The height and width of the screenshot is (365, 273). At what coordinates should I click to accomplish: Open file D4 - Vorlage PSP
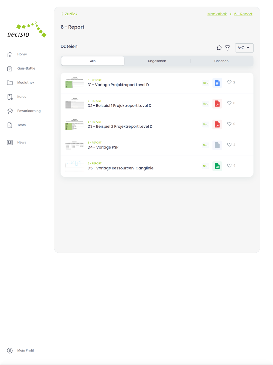103,147
